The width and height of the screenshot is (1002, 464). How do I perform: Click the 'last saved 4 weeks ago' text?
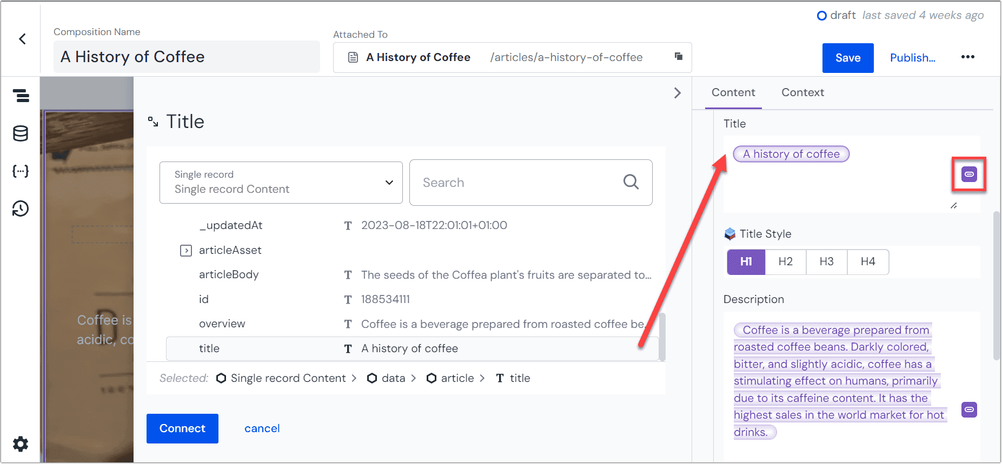click(x=923, y=15)
